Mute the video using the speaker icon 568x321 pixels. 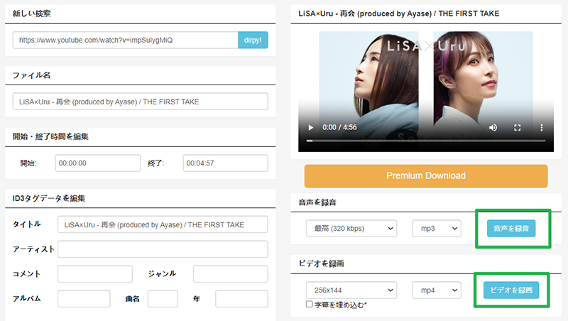493,128
